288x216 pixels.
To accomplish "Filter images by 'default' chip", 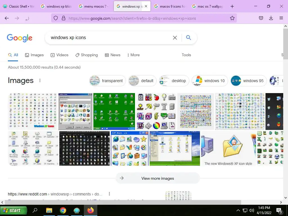I will [142, 81].
